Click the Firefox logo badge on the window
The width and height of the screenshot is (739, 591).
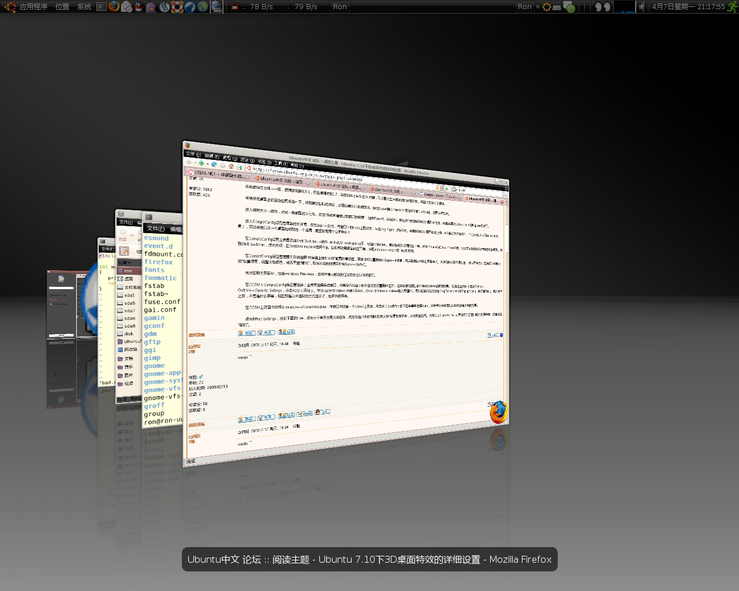[x=498, y=412]
